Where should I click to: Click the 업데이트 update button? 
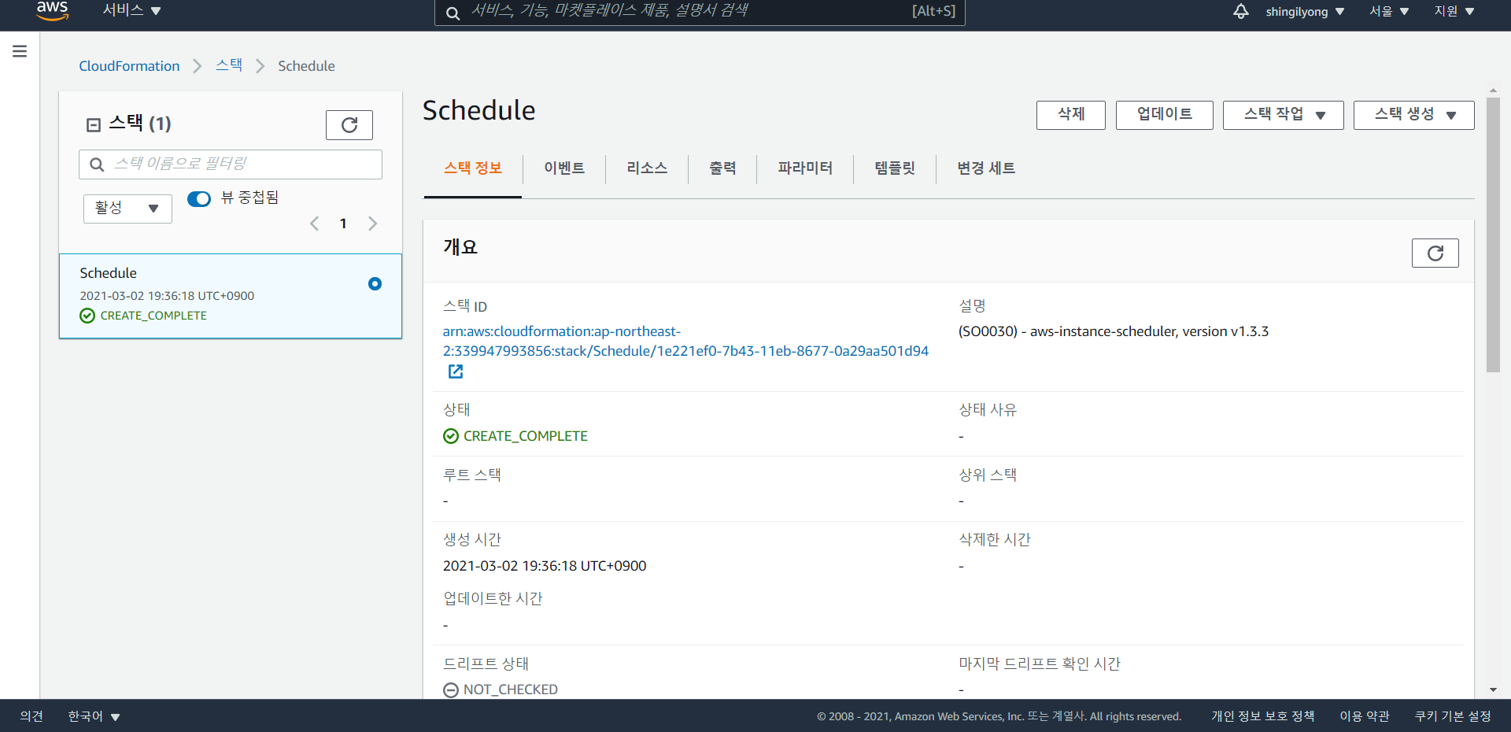pos(1165,115)
